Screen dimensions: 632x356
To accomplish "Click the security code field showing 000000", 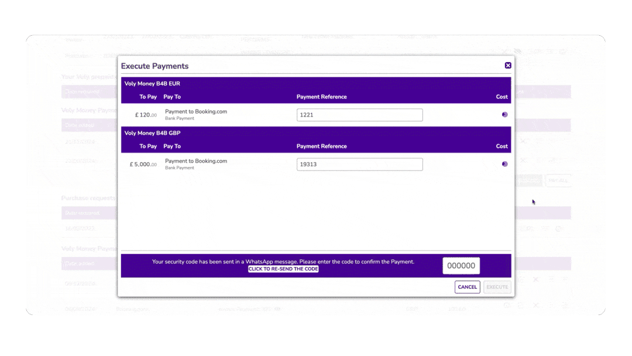I will click(x=461, y=266).
